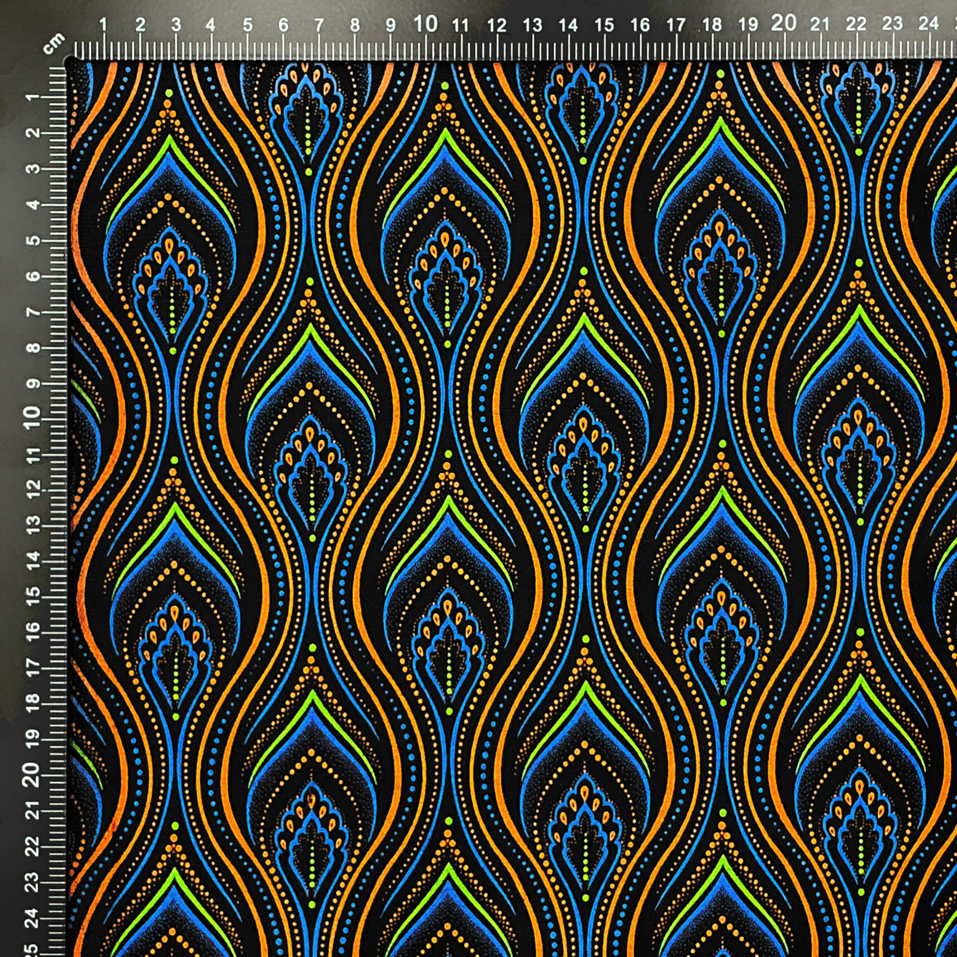957x957 pixels.
Task: Click number 5 on the horizontal ruler
Action: 248,25
